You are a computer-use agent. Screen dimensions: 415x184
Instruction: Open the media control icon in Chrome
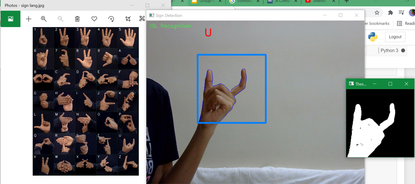click(401, 12)
